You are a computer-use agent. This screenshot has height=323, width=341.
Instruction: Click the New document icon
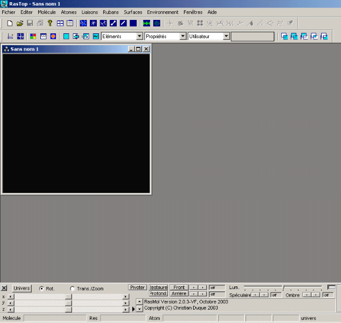coord(10,23)
